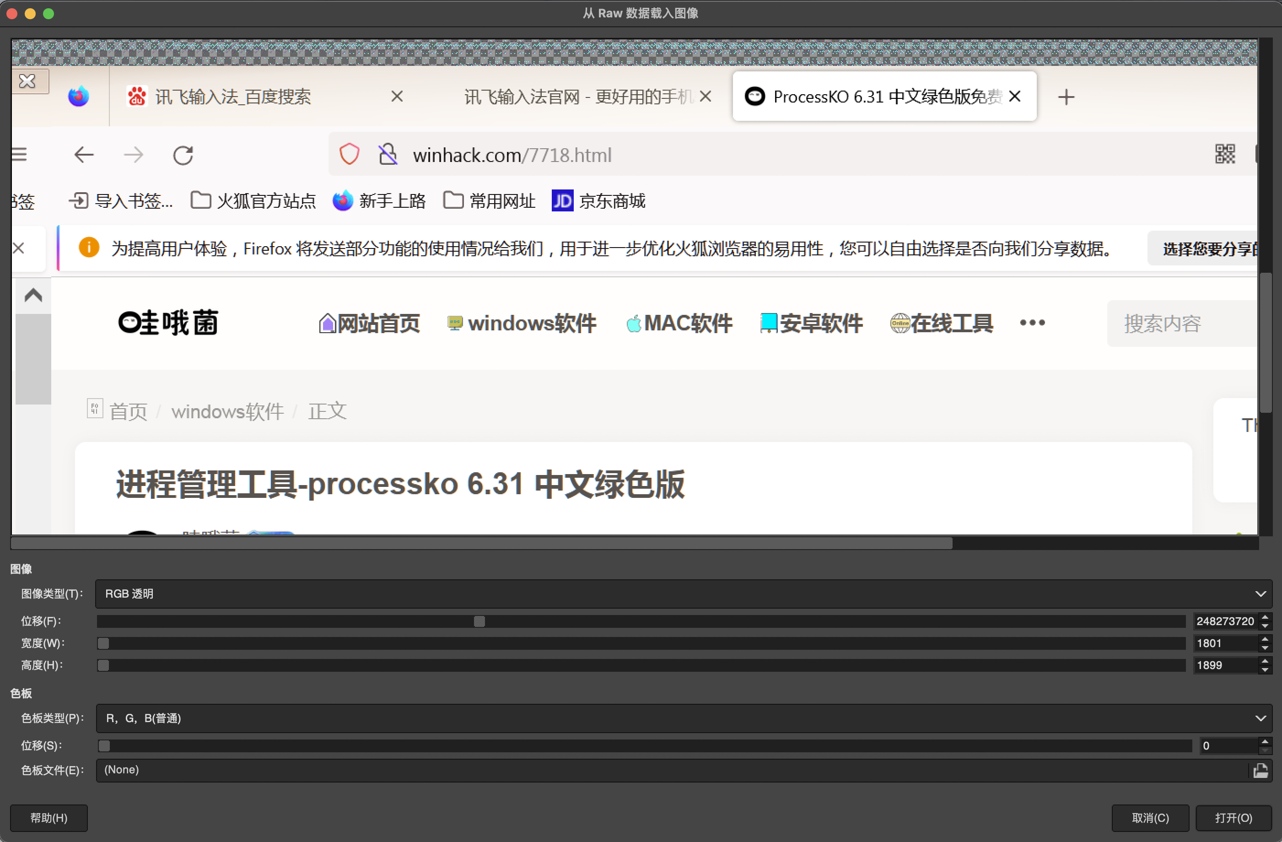Click the 高度 value field 1899
1282x842 pixels.
point(1225,665)
